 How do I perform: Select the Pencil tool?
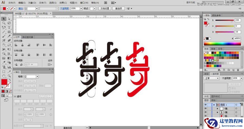pos(9,36)
